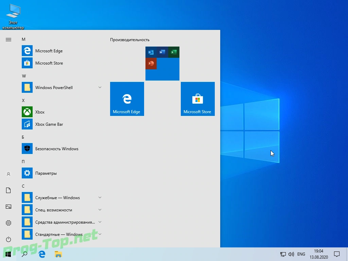Expand Спец. возможности chevron

click(x=100, y=209)
